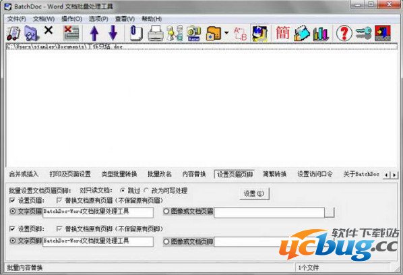The width and height of the screenshot is (403, 275).
Task: Click into the 文字页脚 text field
Action: [x=98, y=241]
